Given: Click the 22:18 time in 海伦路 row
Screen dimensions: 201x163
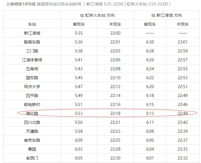Looking at the screenshot, I should [115, 113].
